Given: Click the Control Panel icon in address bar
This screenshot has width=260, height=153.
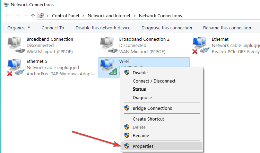Looking at the screenshot, I should pyautogui.click(x=41, y=16).
